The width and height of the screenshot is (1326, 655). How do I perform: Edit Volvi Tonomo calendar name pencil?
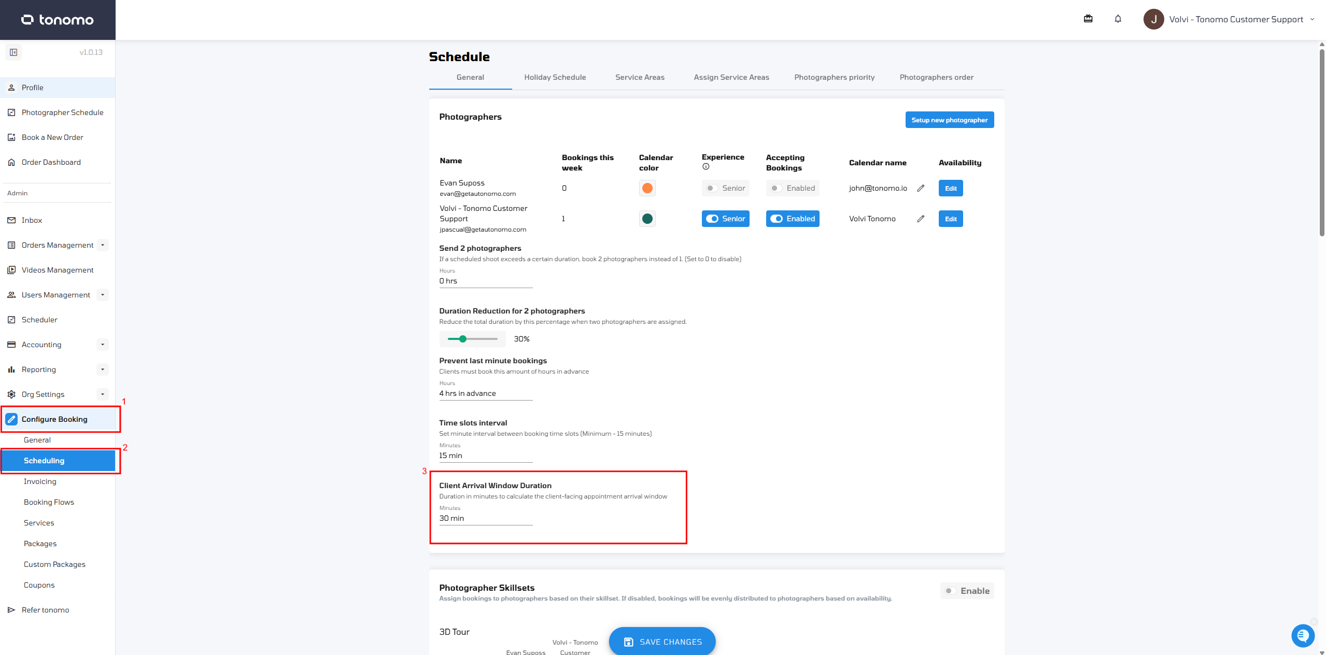tap(921, 219)
